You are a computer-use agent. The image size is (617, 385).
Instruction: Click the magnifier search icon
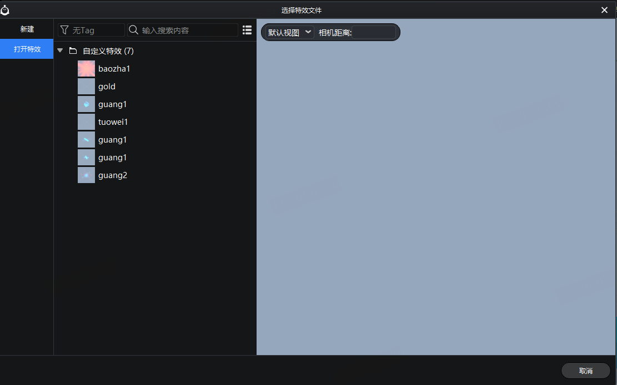click(x=133, y=30)
